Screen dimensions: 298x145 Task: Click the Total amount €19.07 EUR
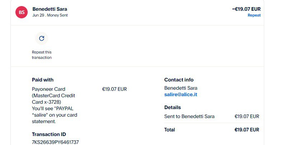[247, 130]
